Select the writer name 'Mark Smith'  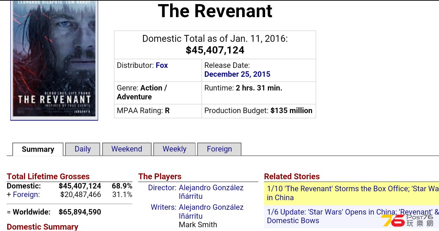[x=198, y=225]
